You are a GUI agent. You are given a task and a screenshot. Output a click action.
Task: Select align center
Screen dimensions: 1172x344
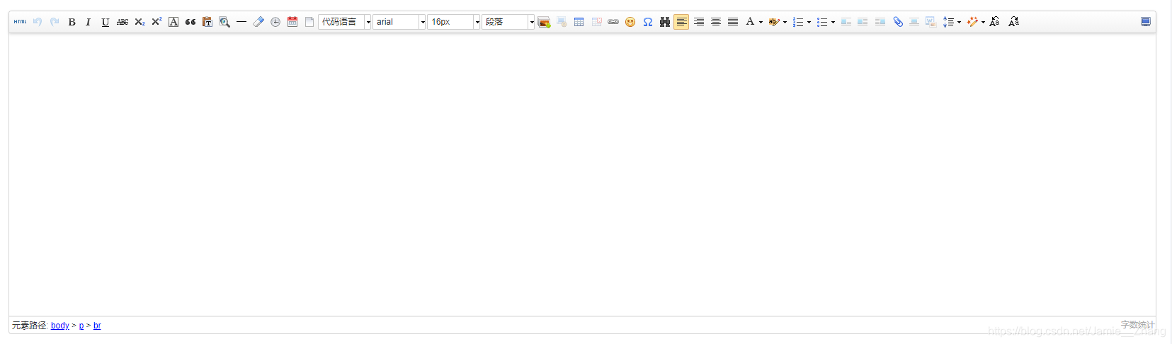click(716, 22)
